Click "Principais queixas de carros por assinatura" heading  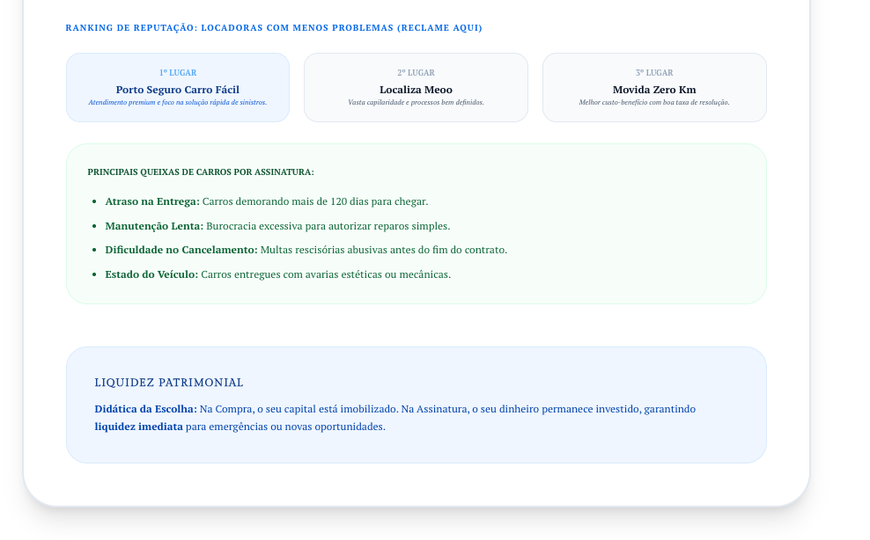click(x=201, y=171)
